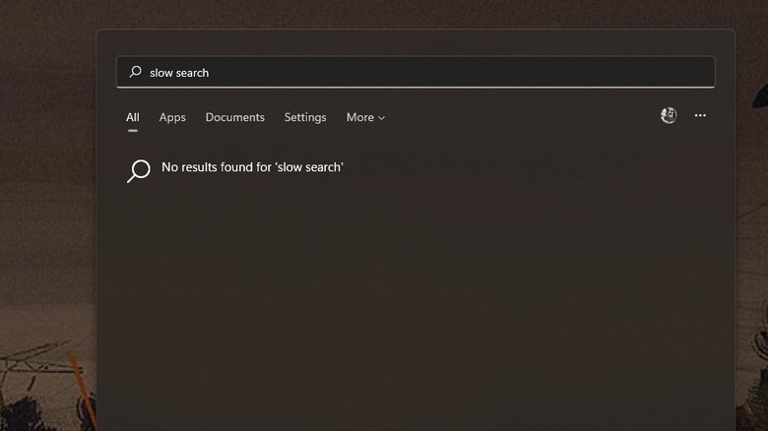The image size is (768, 431).
Task: Show Documents search results tab
Action: (234, 117)
